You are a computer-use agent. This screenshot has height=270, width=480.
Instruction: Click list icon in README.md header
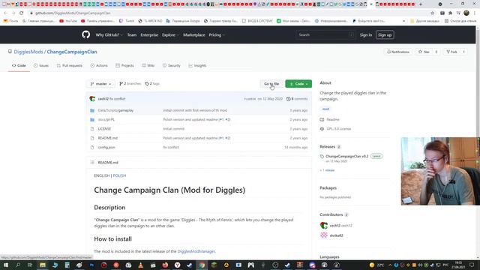click(x=92, y=163)
